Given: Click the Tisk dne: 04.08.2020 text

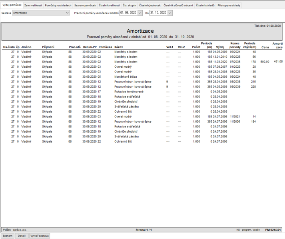Looking at the screenshot, I should pyautogui.click(x=267, y=26).
